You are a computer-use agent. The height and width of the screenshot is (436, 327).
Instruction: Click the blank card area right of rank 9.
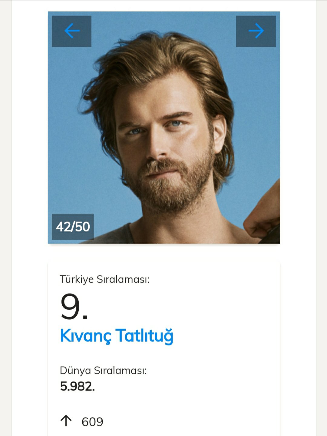coord(197,307)
